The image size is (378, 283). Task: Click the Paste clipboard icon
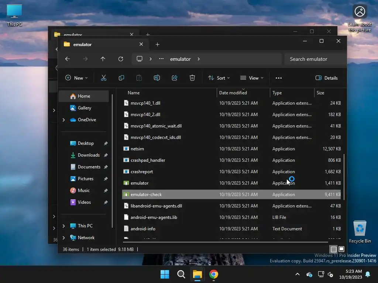pyautogui.click(x=139, y=78)
